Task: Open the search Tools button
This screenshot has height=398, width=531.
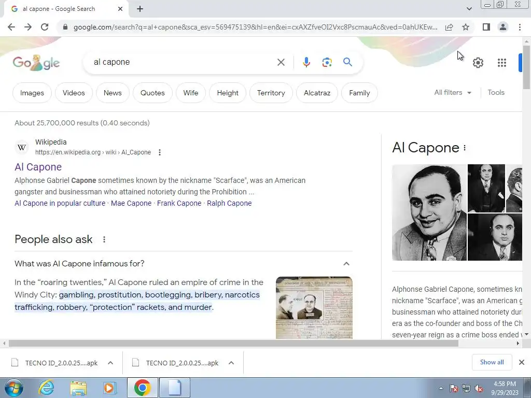Action: [x=496, y=92]
